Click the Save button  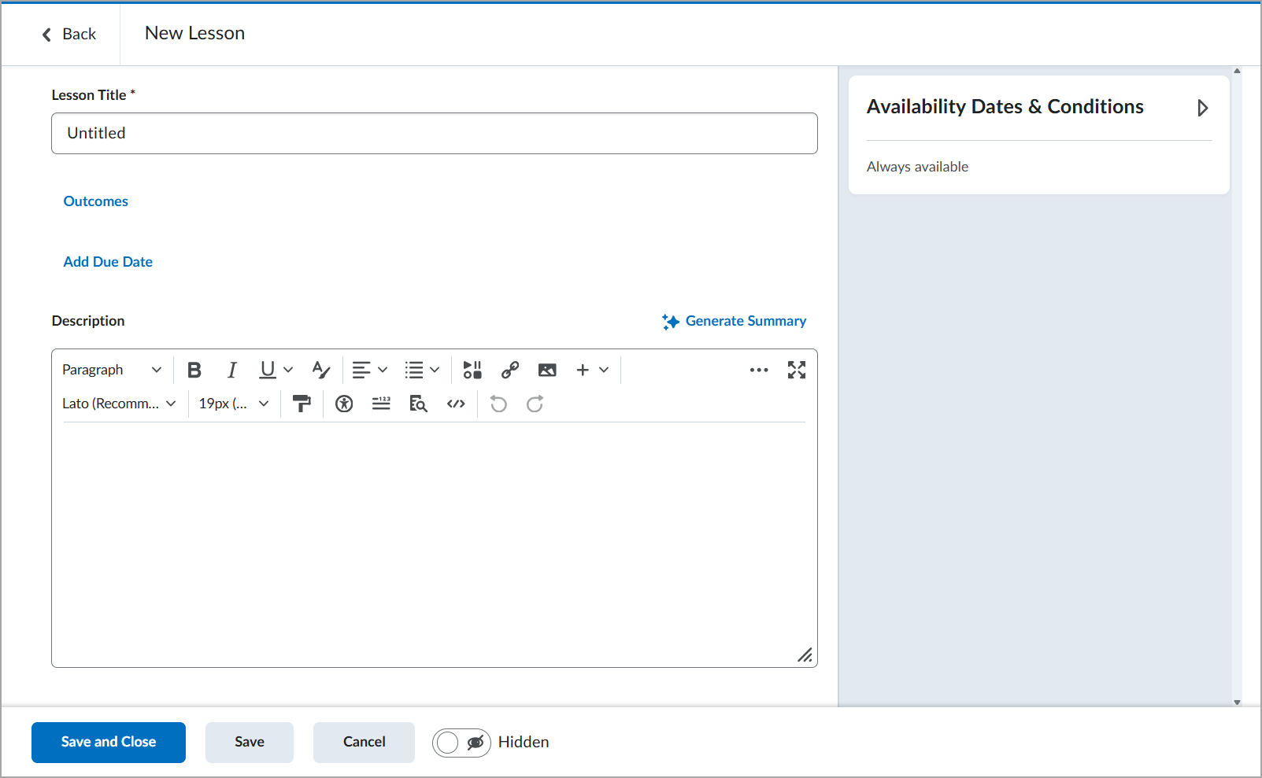click(250, 743)
